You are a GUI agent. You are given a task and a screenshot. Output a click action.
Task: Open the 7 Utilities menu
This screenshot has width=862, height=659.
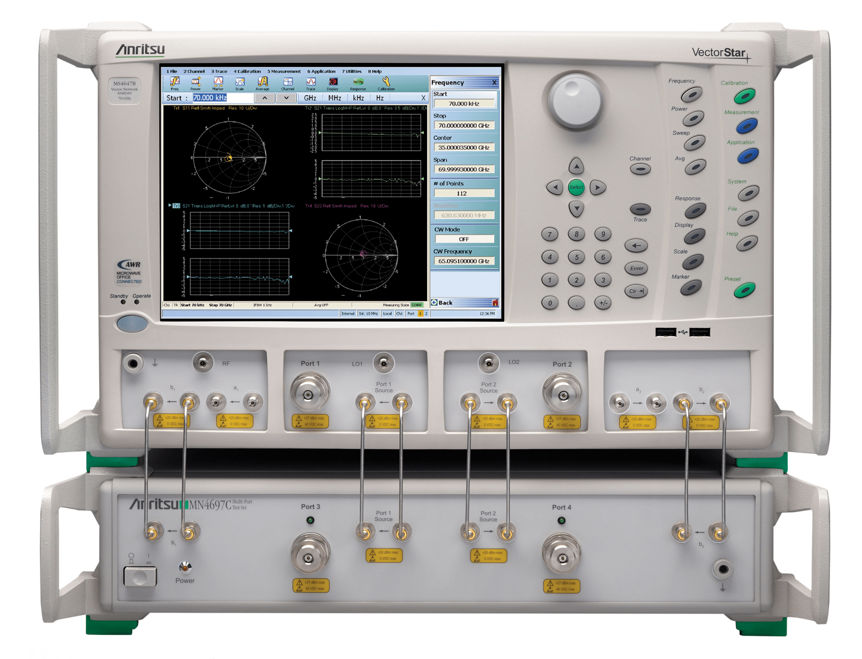(352, 71)
